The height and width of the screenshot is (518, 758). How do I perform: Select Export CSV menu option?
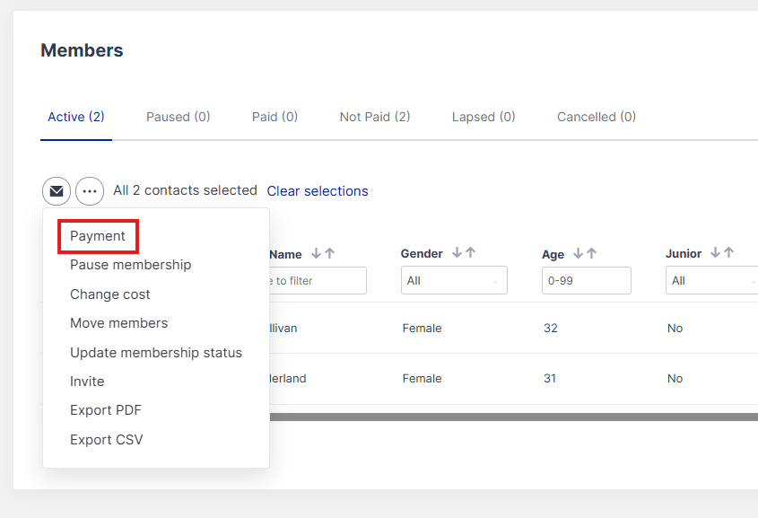(x=106, y=440)
